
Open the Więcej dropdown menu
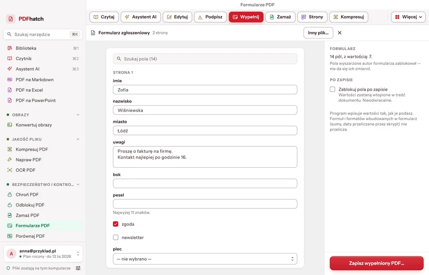click(408, 17)
